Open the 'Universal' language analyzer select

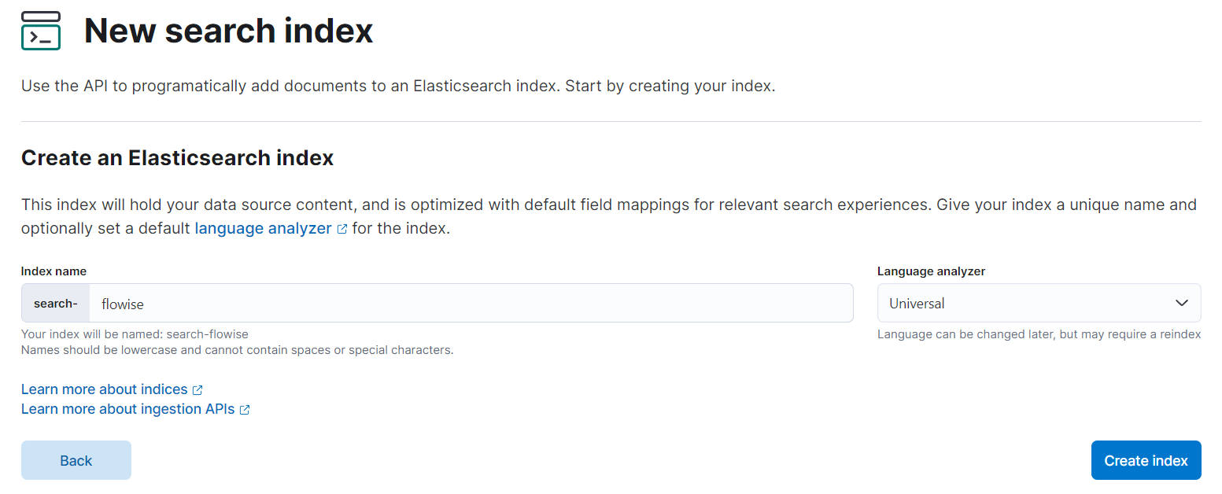click(1023, 303)
